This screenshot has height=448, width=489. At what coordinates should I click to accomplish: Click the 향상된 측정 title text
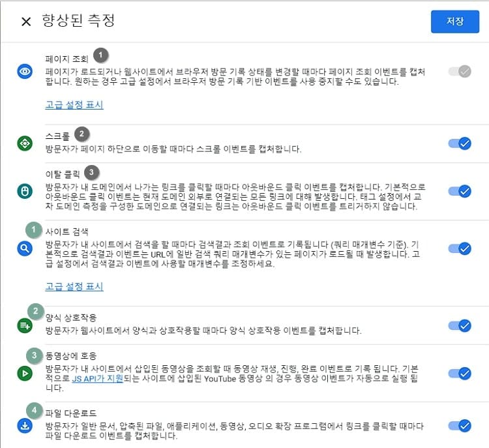[78, 21]
